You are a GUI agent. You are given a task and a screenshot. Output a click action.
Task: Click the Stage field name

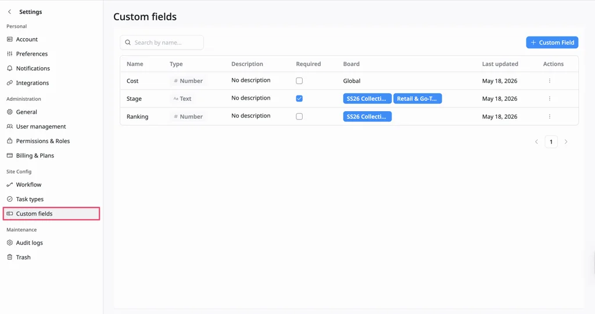(134, 98)
